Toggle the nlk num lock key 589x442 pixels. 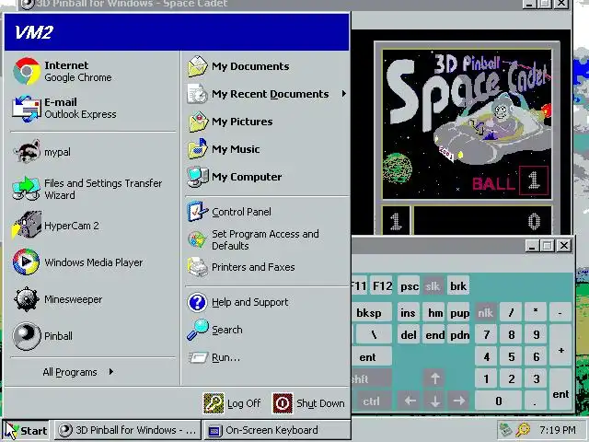pos(485,313)
